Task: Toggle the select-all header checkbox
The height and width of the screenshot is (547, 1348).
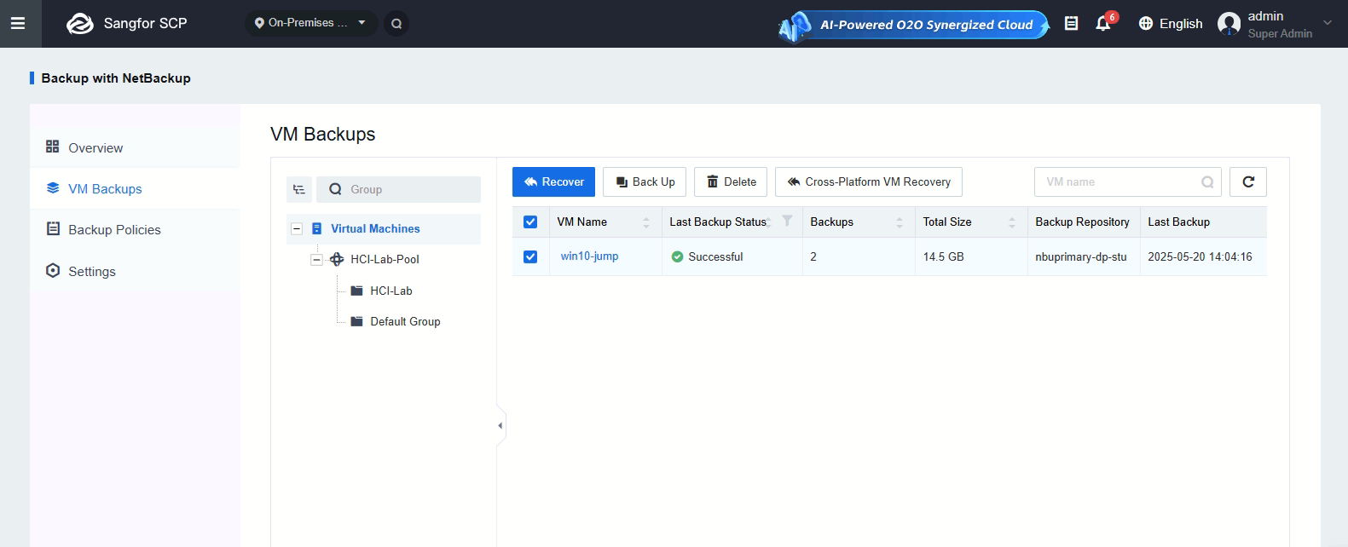Action: click(x=530, y=222)
